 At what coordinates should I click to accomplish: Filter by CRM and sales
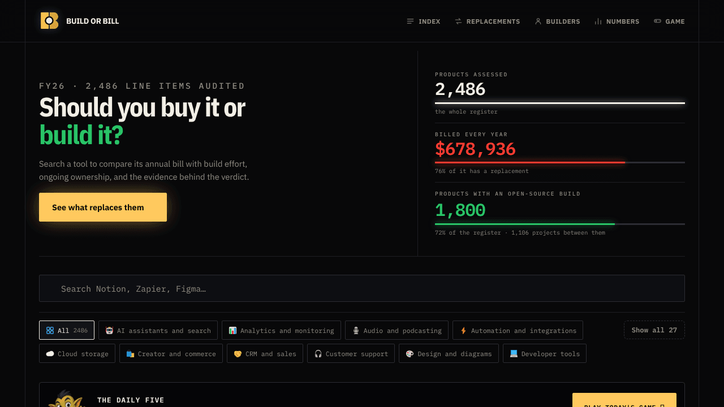(265, 353)
